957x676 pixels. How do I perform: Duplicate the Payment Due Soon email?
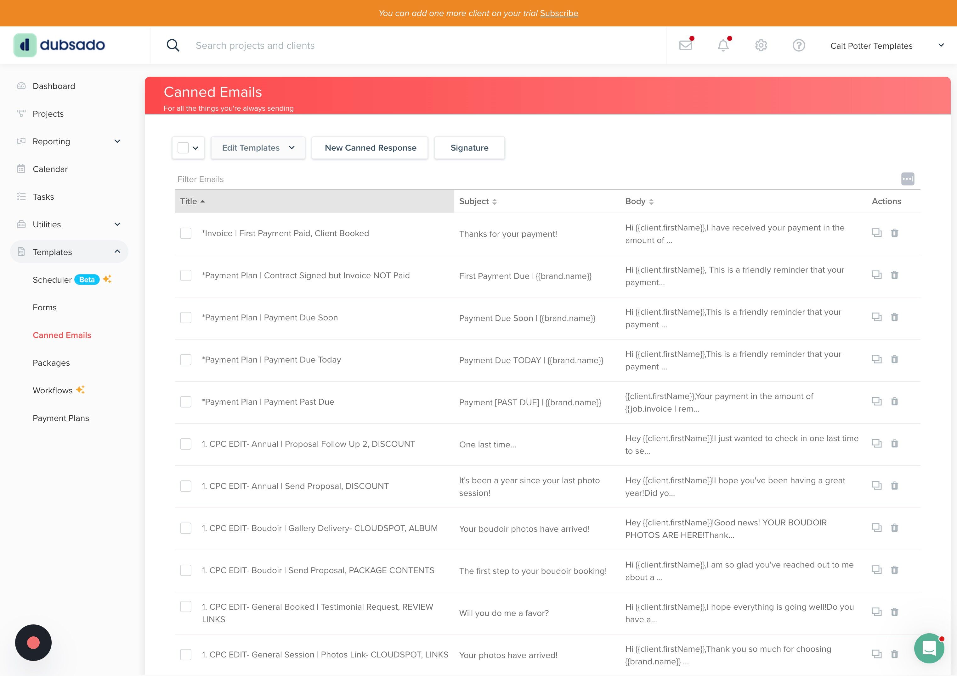(876, 317)
